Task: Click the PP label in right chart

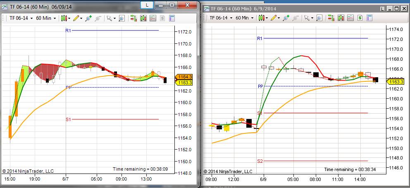Action: click(260, 86)
